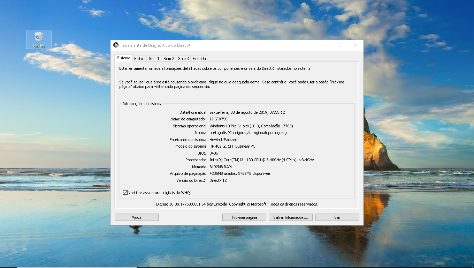Switch to the Exibir tab
This screenshot has width=474, height=268.
pos(139,59)
